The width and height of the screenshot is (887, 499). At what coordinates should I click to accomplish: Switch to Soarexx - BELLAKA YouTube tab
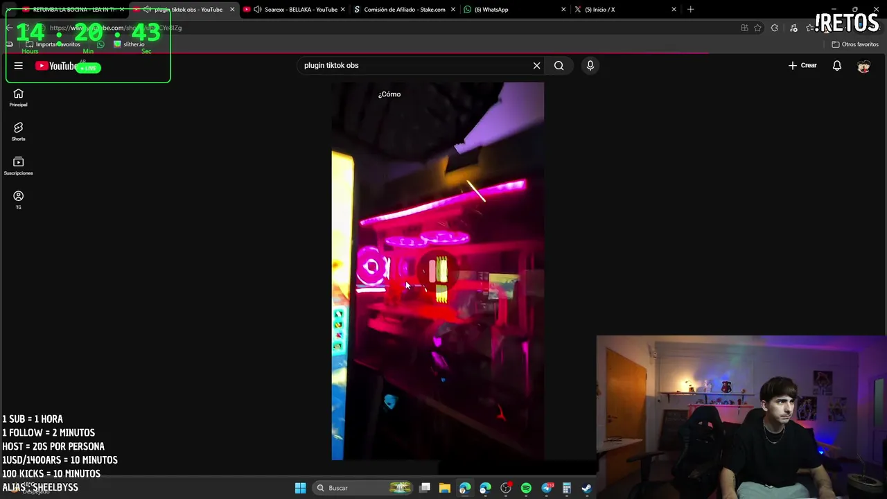294,10
